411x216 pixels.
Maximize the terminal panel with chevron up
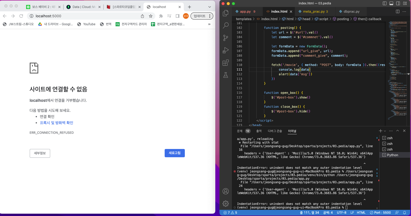tap(398, 131)
